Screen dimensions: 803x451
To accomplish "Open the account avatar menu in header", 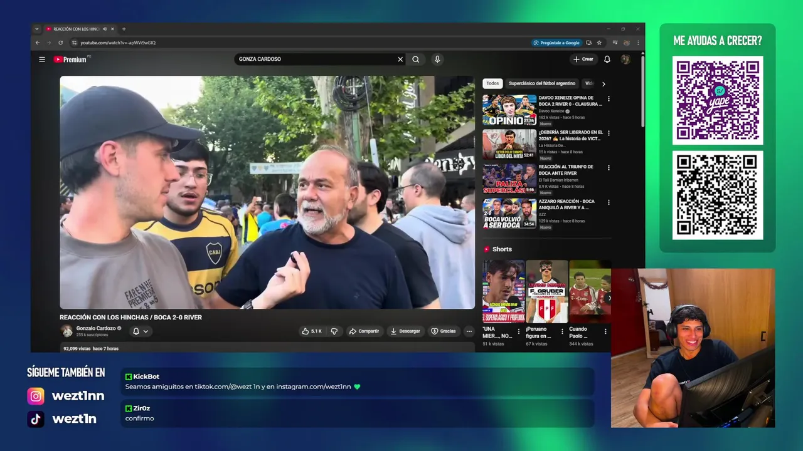I will (625, 60).
